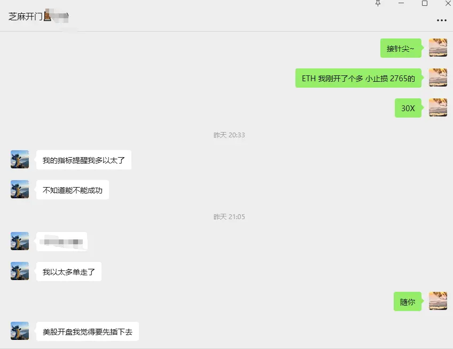Viewport: 453px width, 349px height.
Task: Click the '昨天 20:33' timestamp
Action: [x=229, y=135]
